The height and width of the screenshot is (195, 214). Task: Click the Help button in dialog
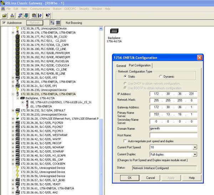192,178
